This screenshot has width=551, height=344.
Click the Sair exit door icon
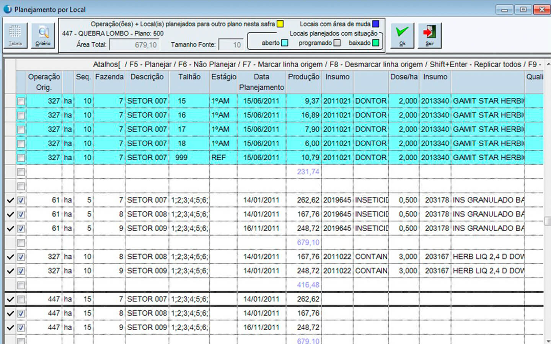tap(430, 35)
